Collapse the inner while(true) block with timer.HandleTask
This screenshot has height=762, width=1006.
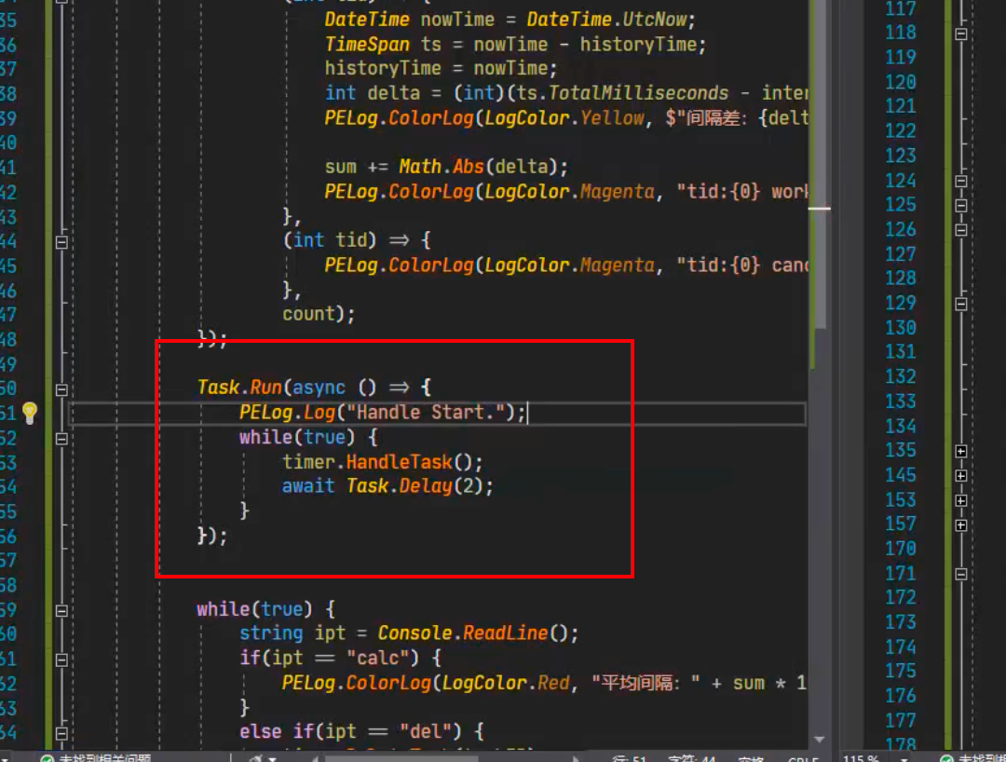coord(61,439)
